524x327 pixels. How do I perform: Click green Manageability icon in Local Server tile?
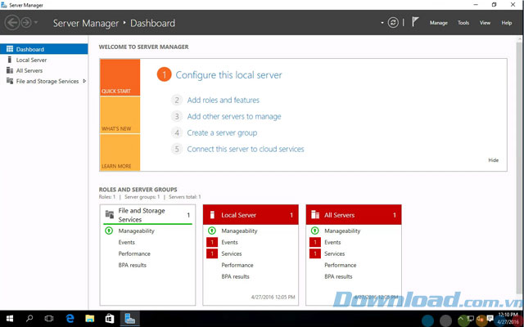pos(212,231)
